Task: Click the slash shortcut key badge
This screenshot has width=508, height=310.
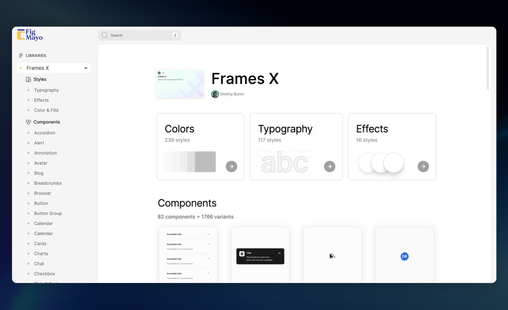Action: [x=175, y=35]
